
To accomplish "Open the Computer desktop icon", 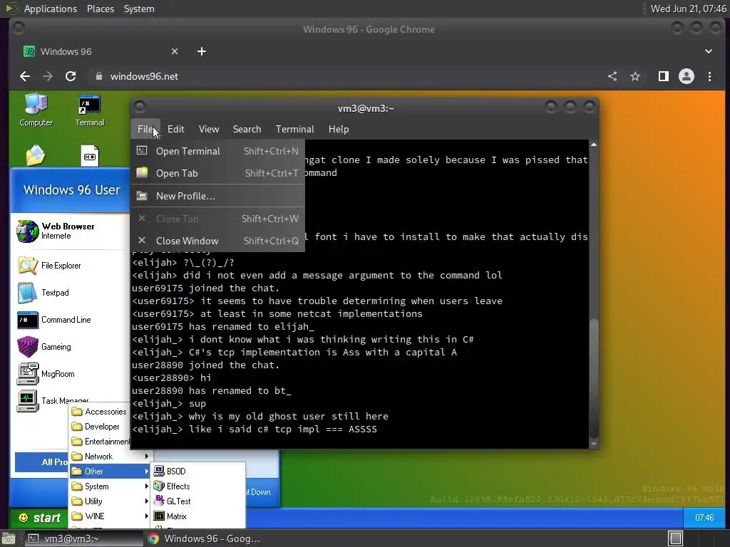I will point(36,110).
